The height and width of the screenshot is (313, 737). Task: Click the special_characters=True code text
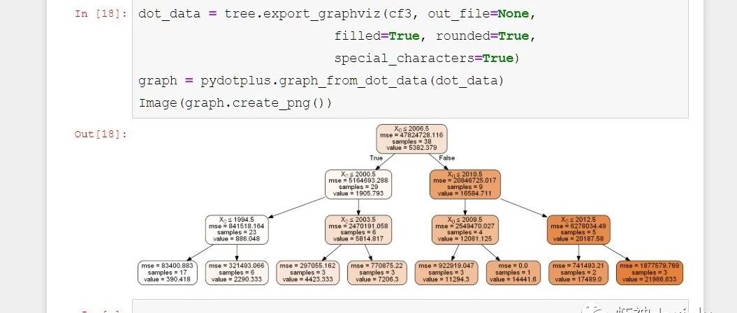pyautogui.click(x=427, y=58)
